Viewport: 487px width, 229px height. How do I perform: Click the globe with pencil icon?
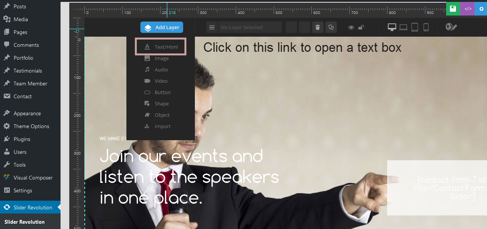coord(451,27)
